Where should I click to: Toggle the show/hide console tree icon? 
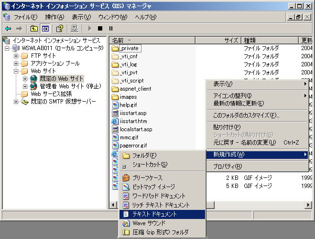click(45, 29)
